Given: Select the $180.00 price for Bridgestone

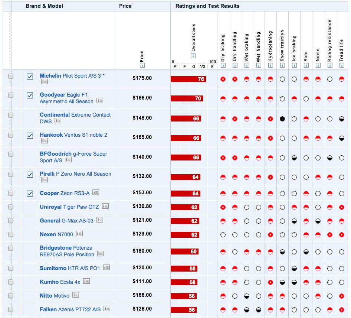Looking at the screenshot, I should [142, 251].
